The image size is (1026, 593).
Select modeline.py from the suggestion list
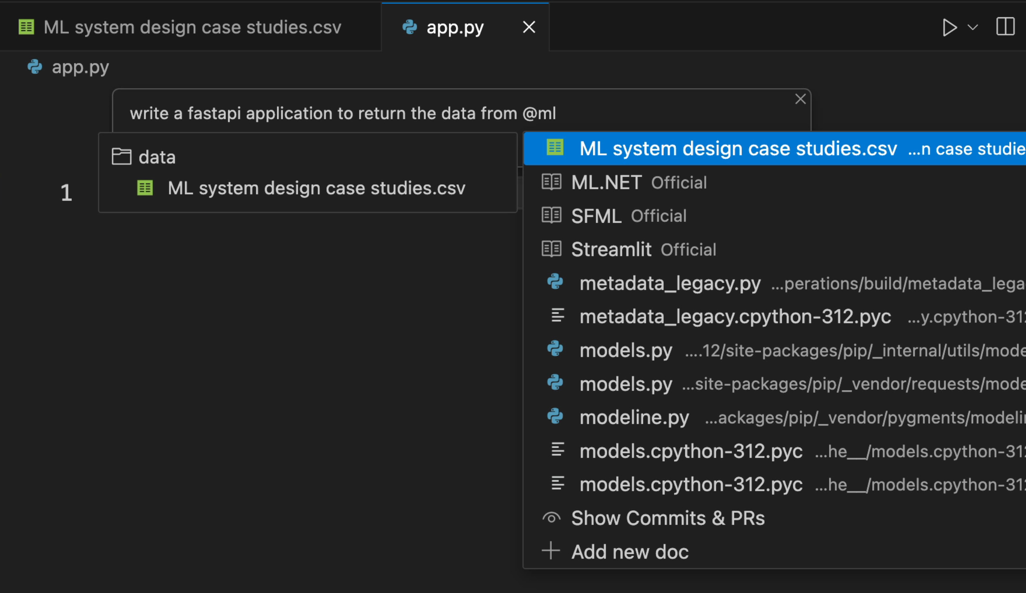coord(774,417)
